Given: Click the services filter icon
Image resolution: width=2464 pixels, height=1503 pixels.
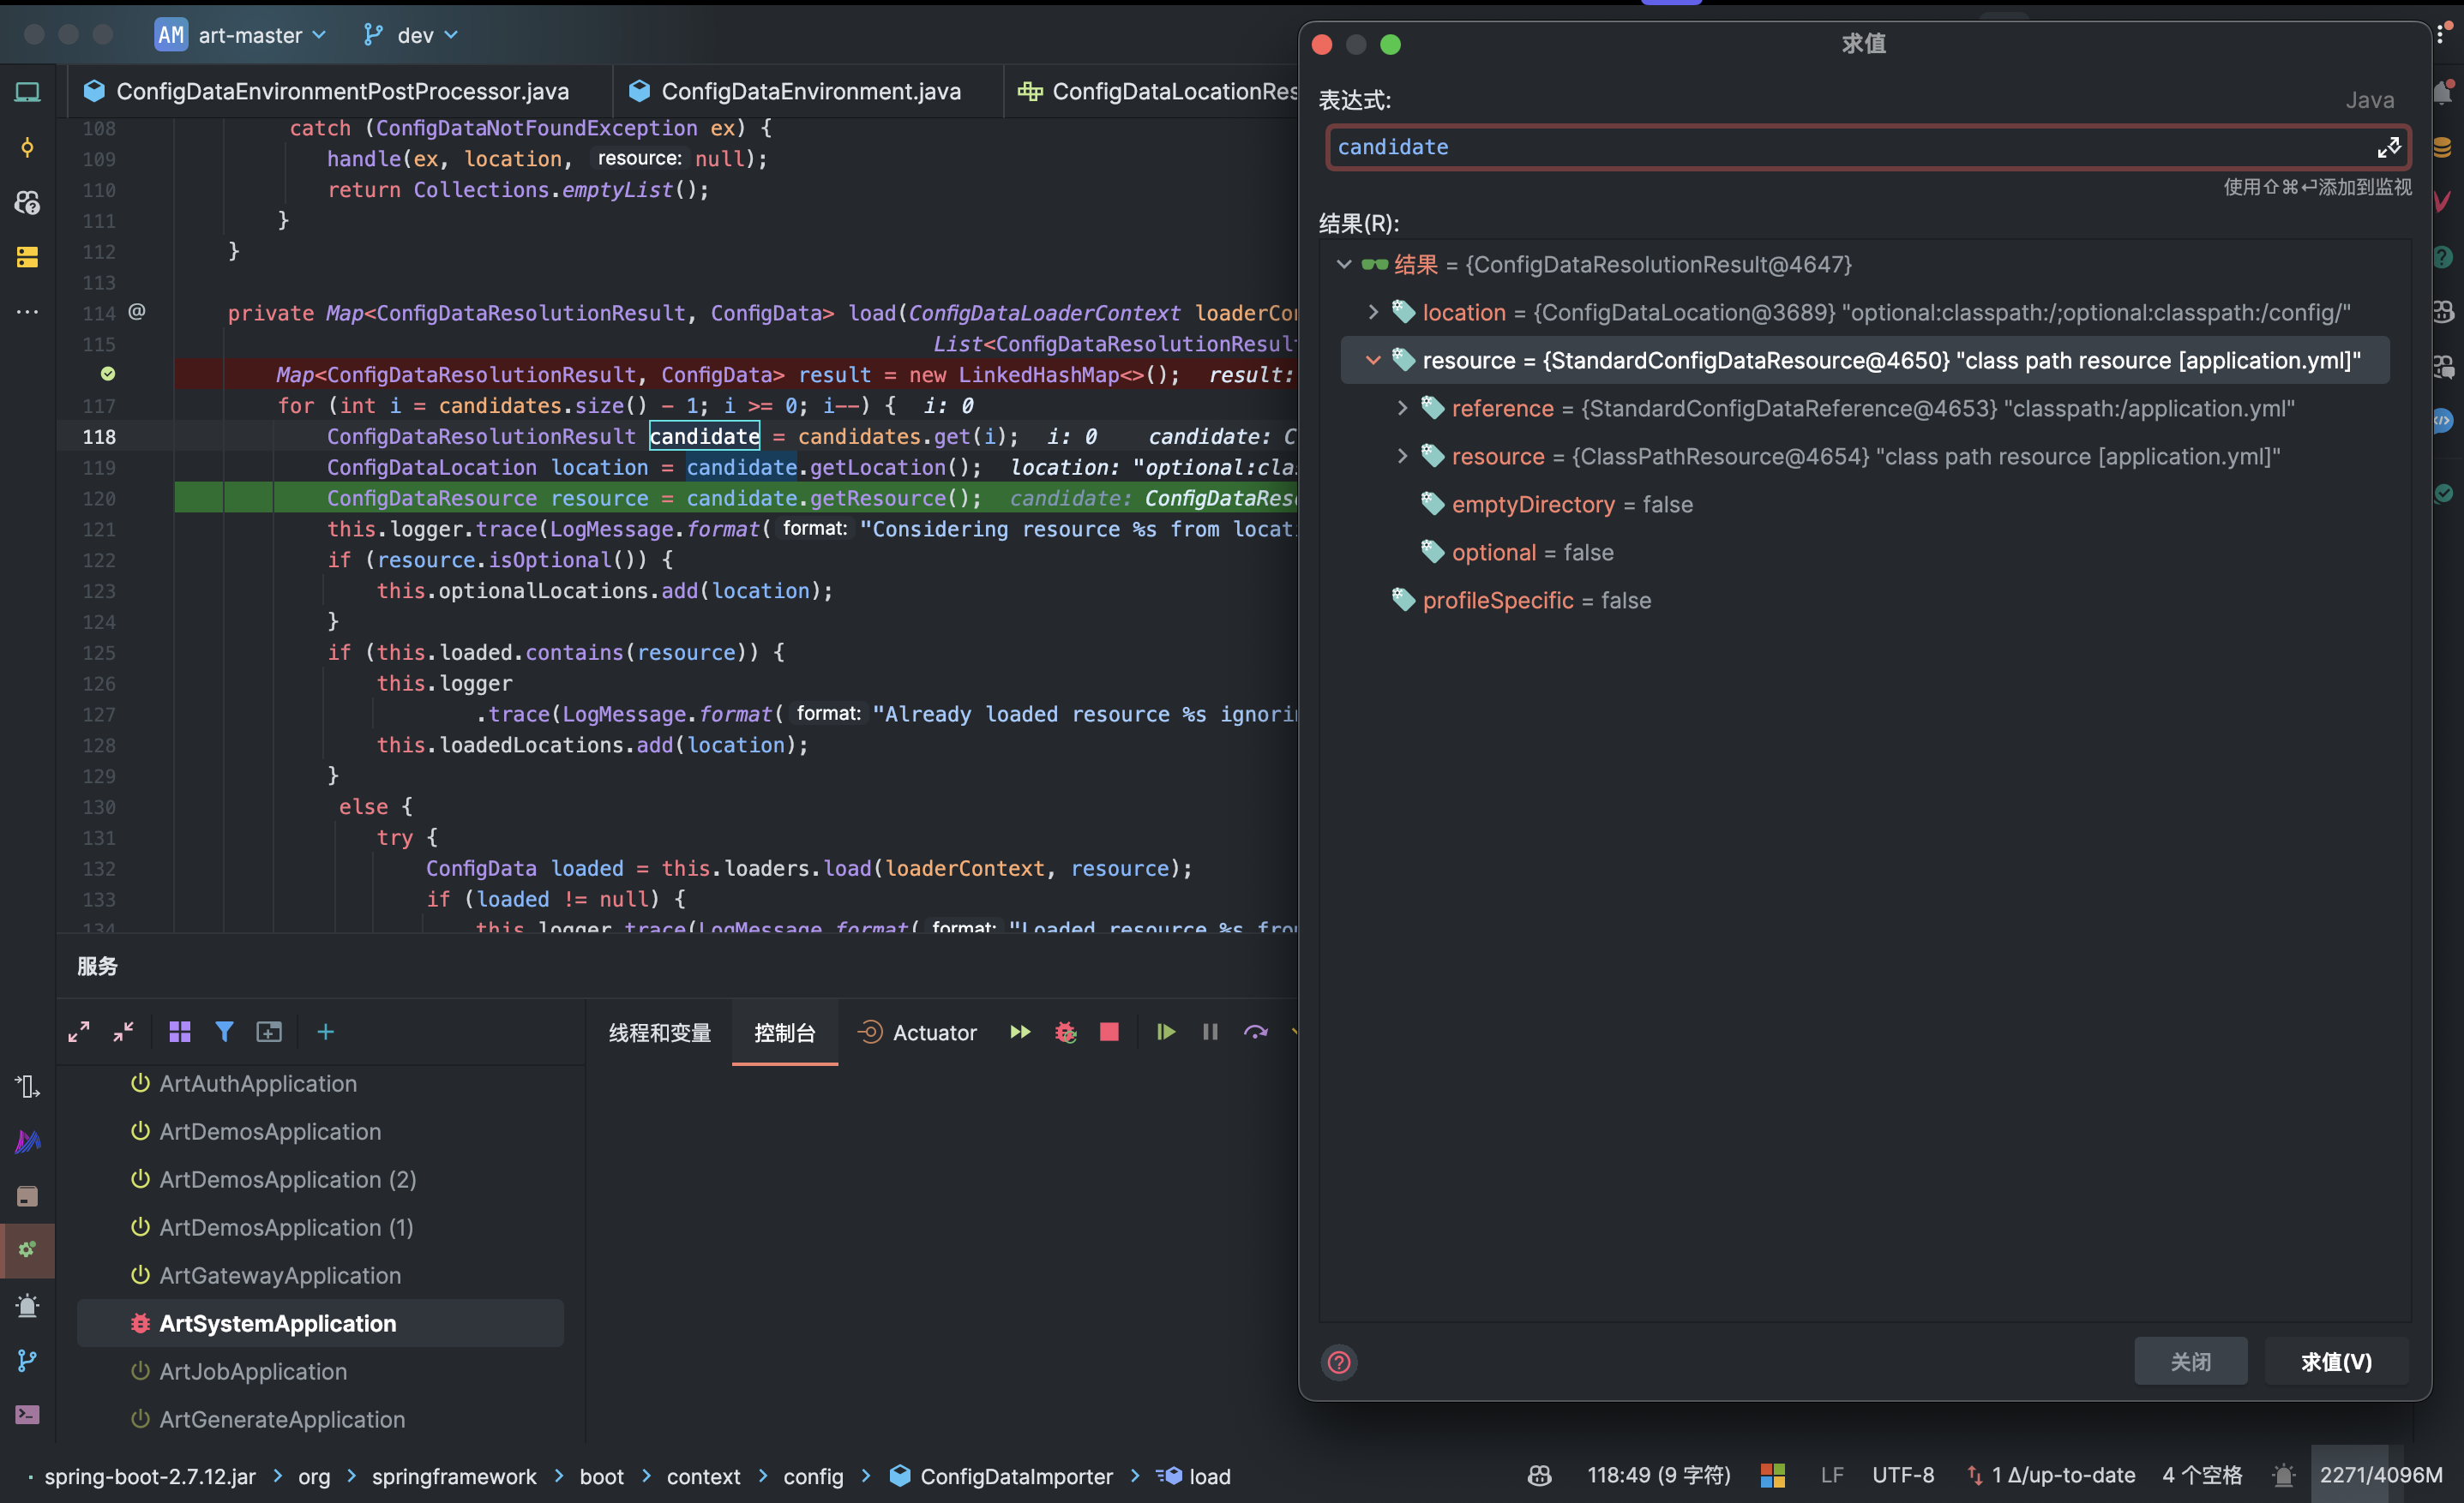Looking at the screenshot, I should (x=224, y=1033).
